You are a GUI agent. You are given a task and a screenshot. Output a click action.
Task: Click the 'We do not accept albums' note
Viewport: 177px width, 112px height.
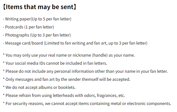(x=39, y=88)
